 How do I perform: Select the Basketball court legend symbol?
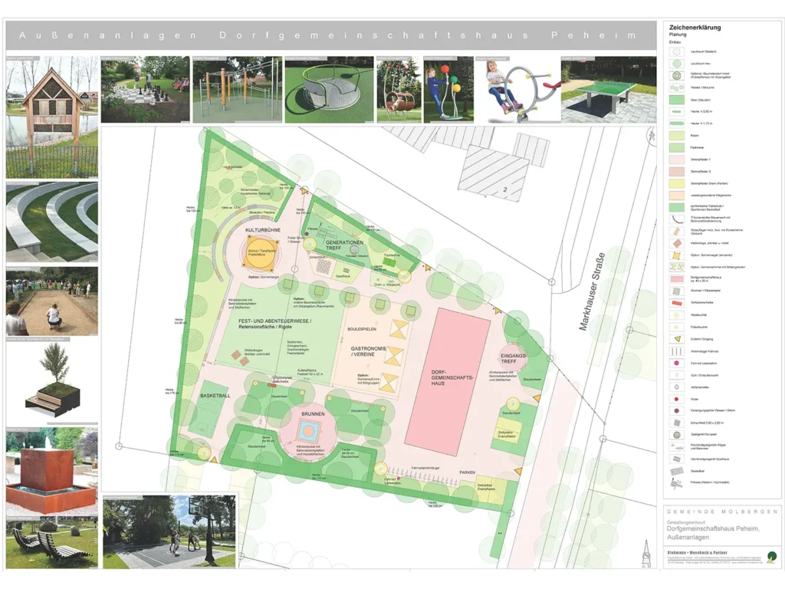(676, 471)
